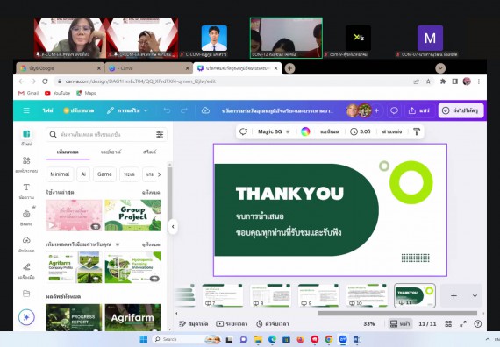Open the Brand sidebar panel
The width and height of the screenshot is (500, 347).
click(26, 217)
